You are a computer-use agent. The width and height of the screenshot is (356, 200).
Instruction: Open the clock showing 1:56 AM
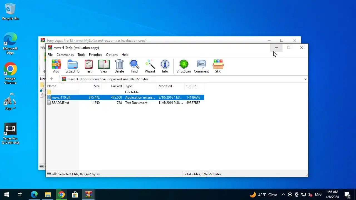click(332, 194)
